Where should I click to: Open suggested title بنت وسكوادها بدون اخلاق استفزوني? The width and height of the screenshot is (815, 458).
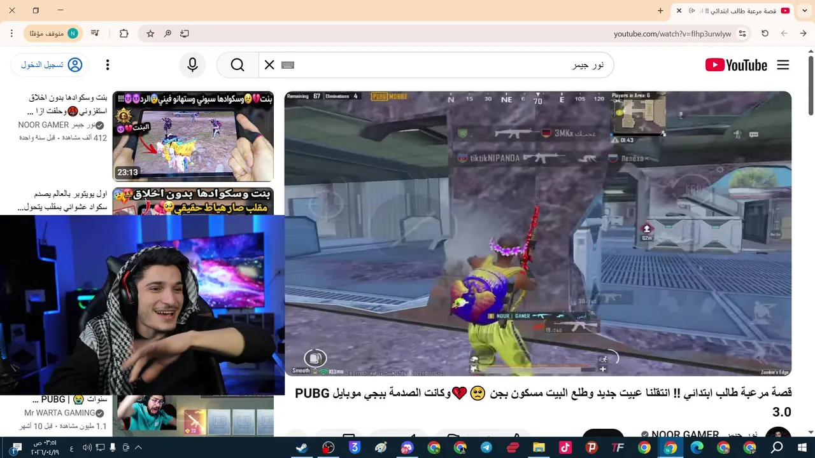68,104
